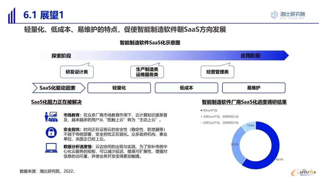Click the 60.0% chart data label
Screen dimensions: 319x179
[x=279, y=160]
